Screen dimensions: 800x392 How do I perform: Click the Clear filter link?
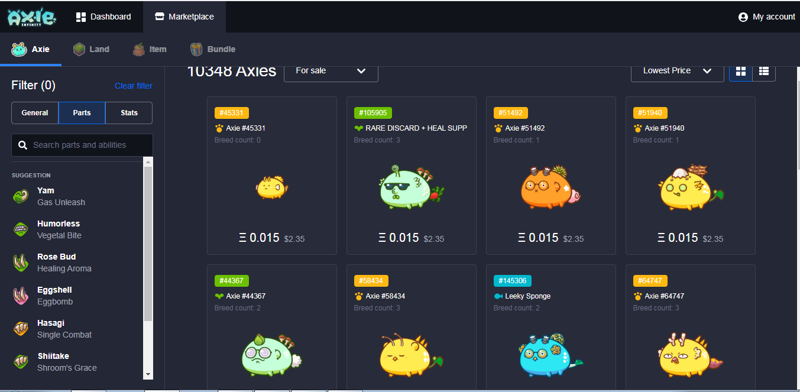[x=134, y=86]
